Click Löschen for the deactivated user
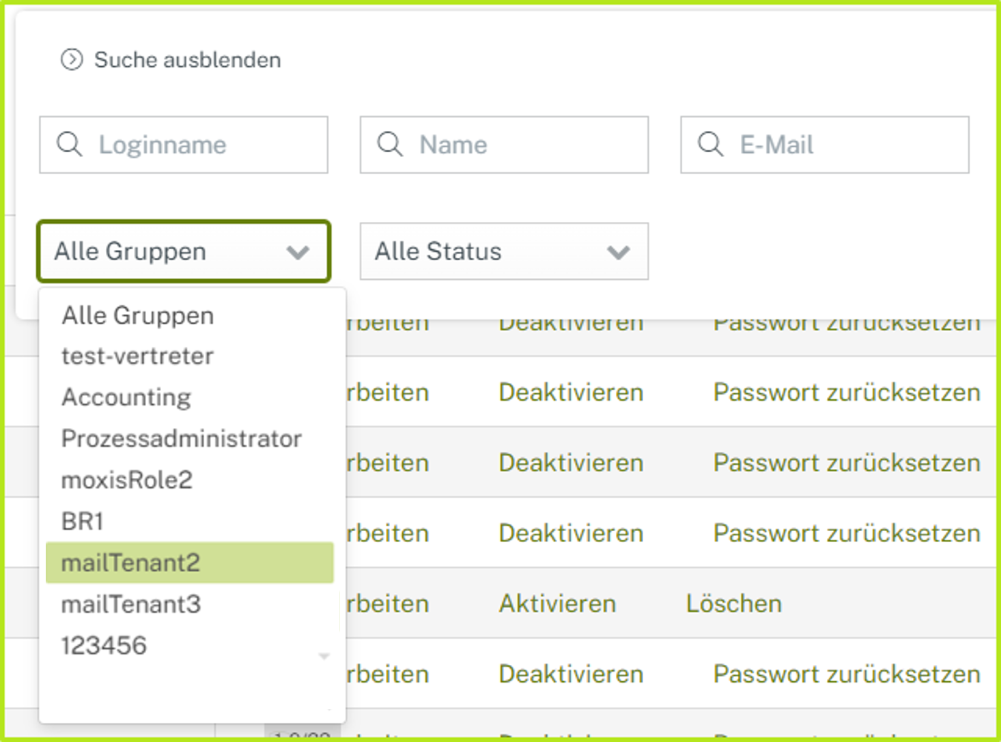 click(x=733, y=603)
